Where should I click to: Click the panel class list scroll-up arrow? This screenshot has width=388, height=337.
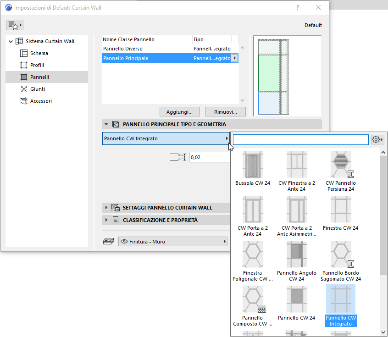243,48
